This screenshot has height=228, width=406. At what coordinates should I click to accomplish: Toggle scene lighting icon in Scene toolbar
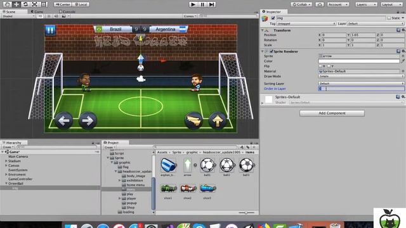49,16
